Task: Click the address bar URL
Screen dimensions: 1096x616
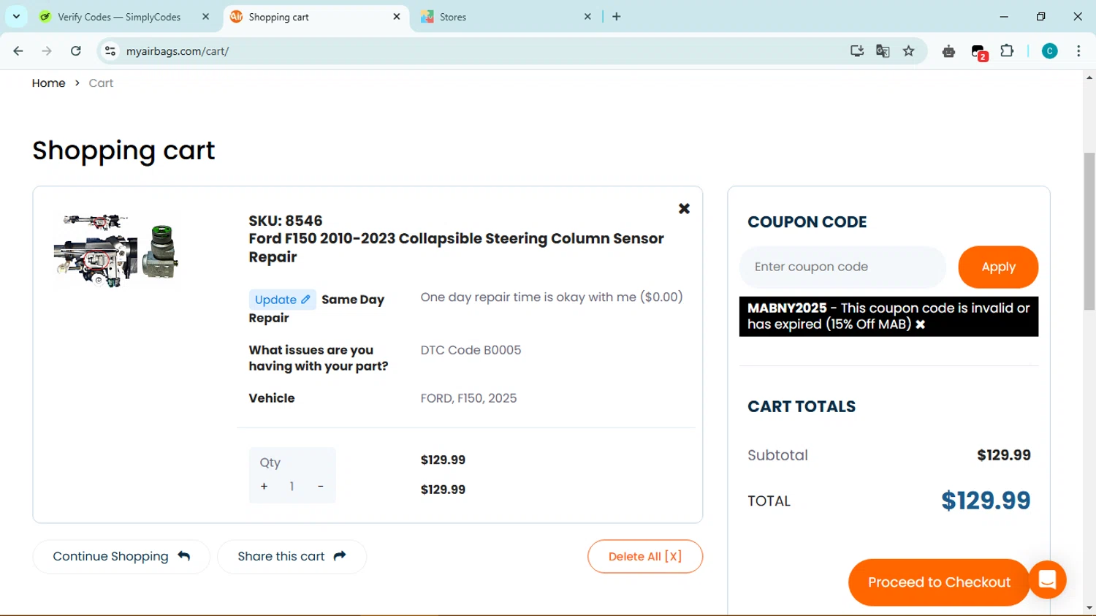Action: pyautogui.click(x=178, y=51)
